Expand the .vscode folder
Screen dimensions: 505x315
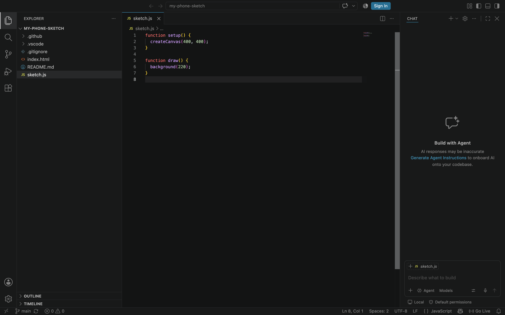click(69, 44)
